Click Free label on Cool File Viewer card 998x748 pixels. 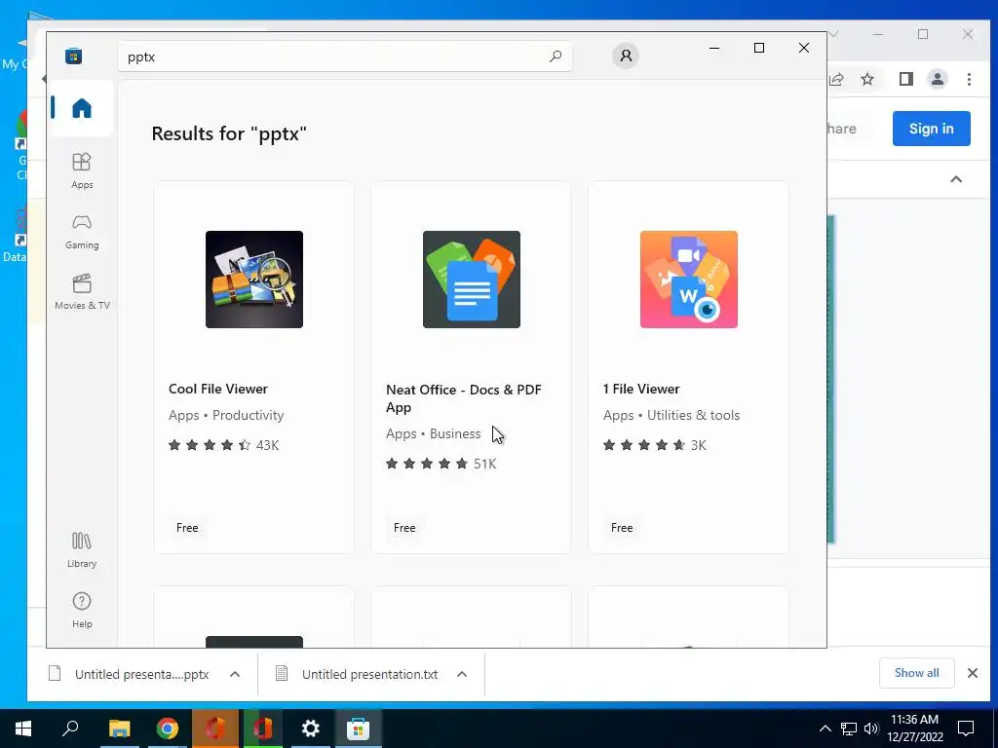coord(187,527)
